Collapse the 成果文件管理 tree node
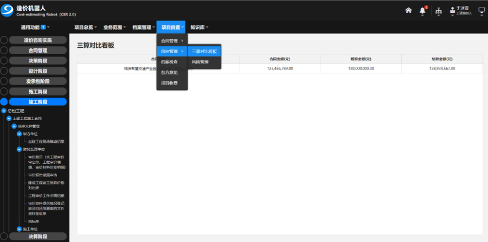 14,126
